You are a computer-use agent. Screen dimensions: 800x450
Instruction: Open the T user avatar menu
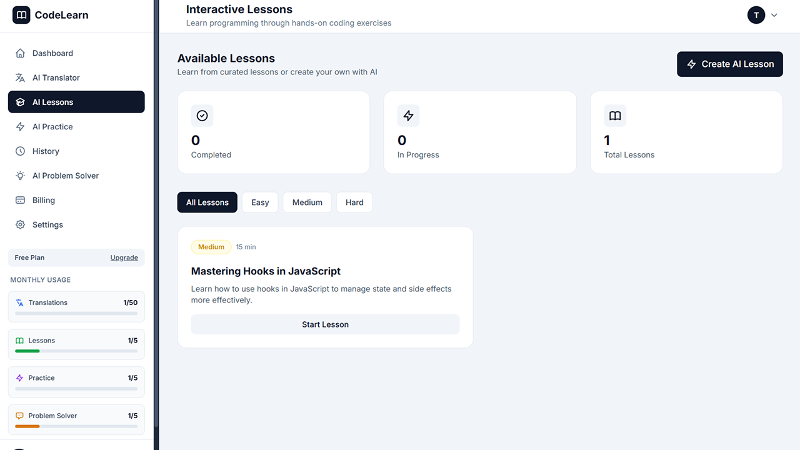tap(756, 15)
